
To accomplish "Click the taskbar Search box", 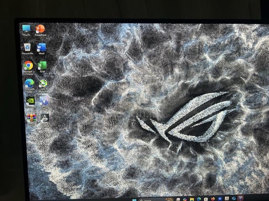I will (156, 199).
